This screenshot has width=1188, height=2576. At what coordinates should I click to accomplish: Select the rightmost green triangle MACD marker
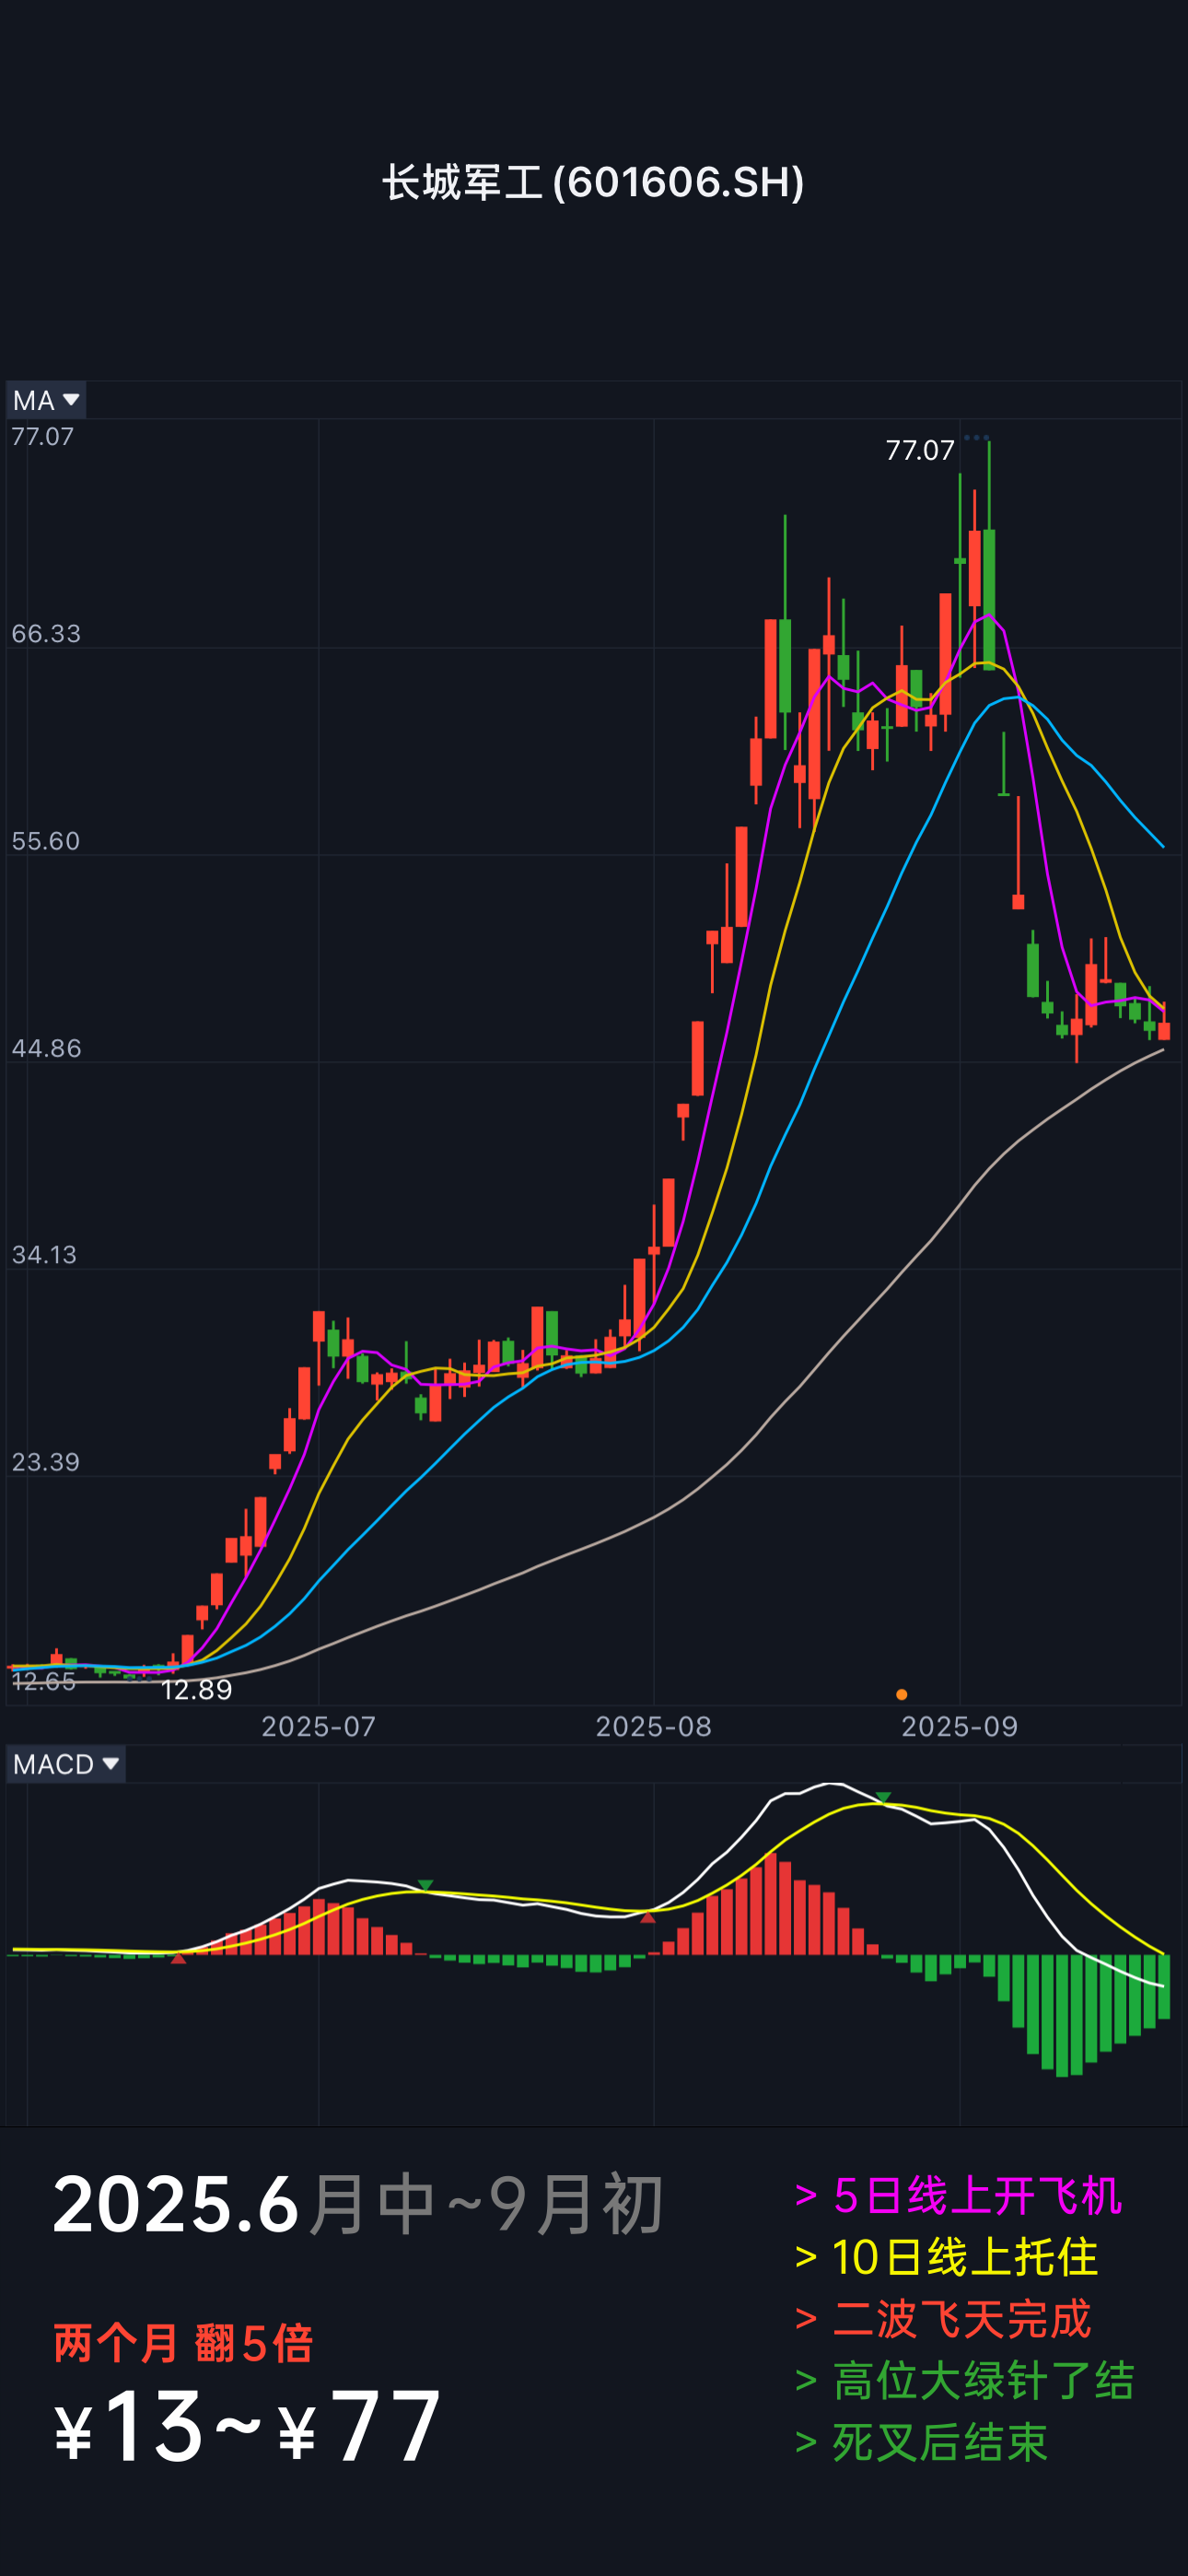point(883,1797)
